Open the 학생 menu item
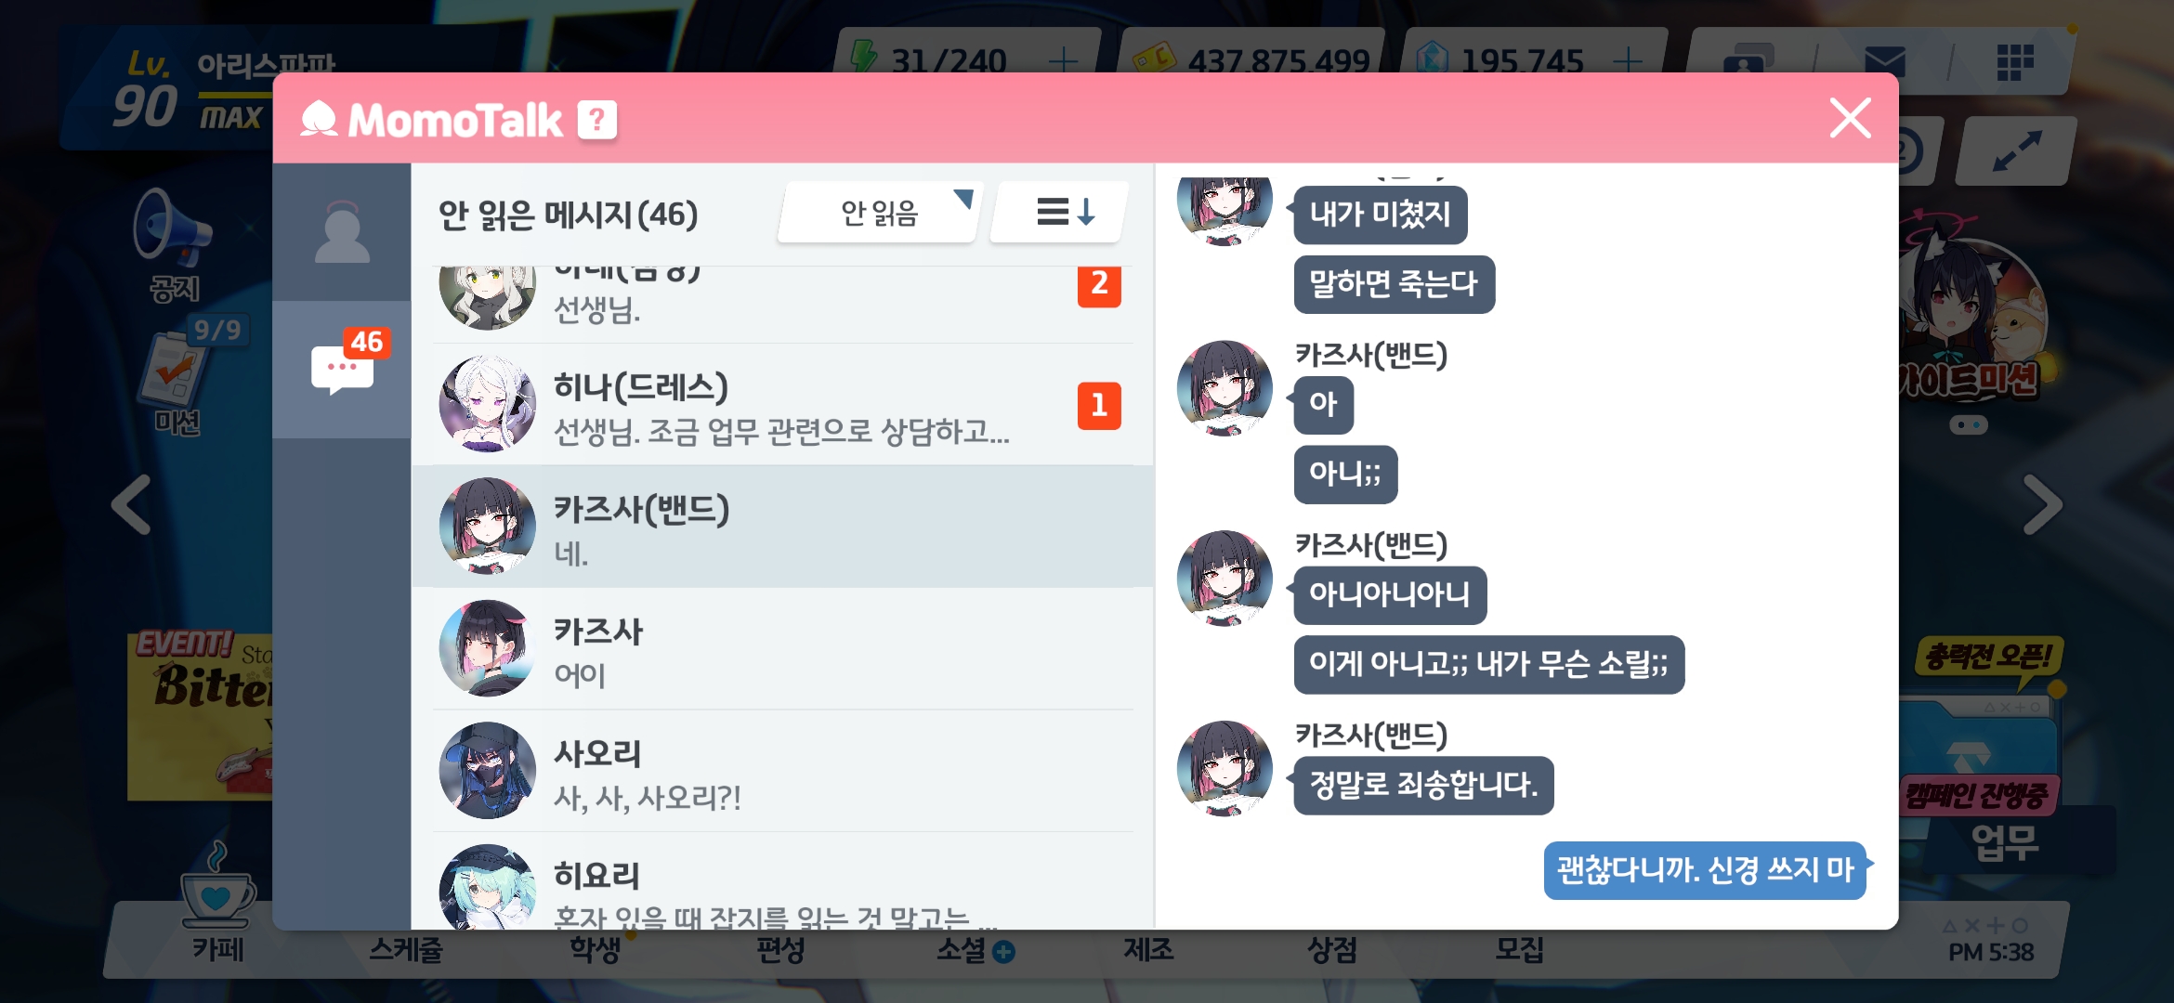This screenshot has width=2174, height=1003. (x=595, y=949)
